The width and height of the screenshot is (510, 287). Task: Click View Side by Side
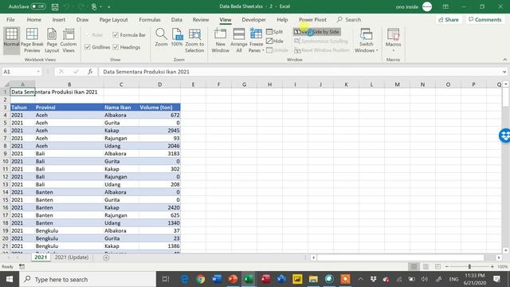click(317, 32)
